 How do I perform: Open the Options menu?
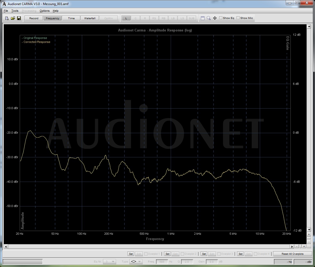pyautogui.click(x=45, y=11)
